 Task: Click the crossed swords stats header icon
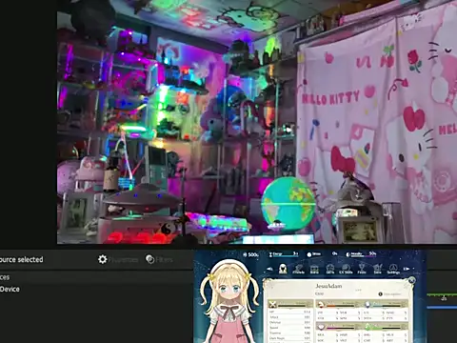click(272, 305)
